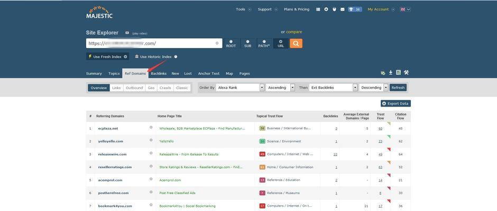Switch to the Ref Domains tab
The width and height of the screenshot is (497, 211).
tap(135, 73)
